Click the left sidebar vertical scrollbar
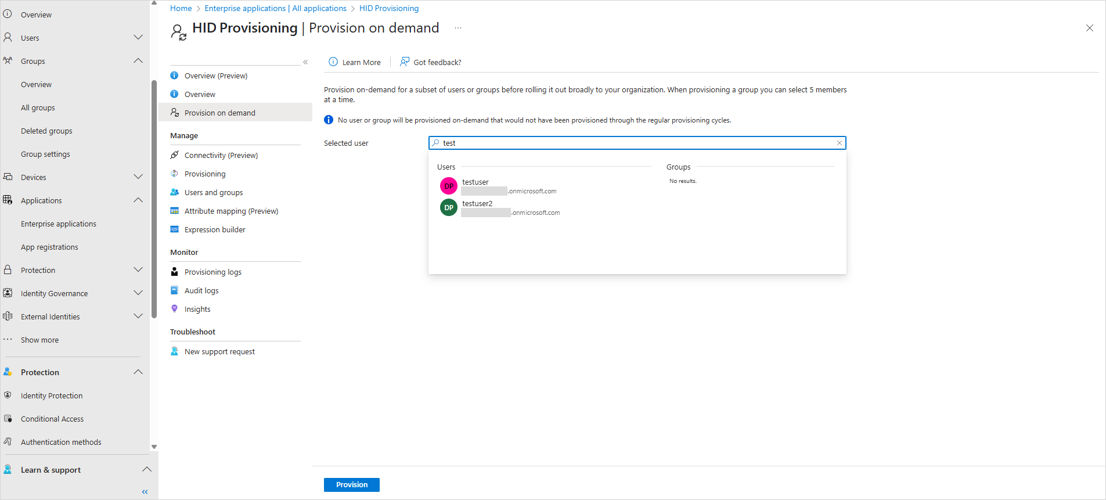 [x=154, y=199]
